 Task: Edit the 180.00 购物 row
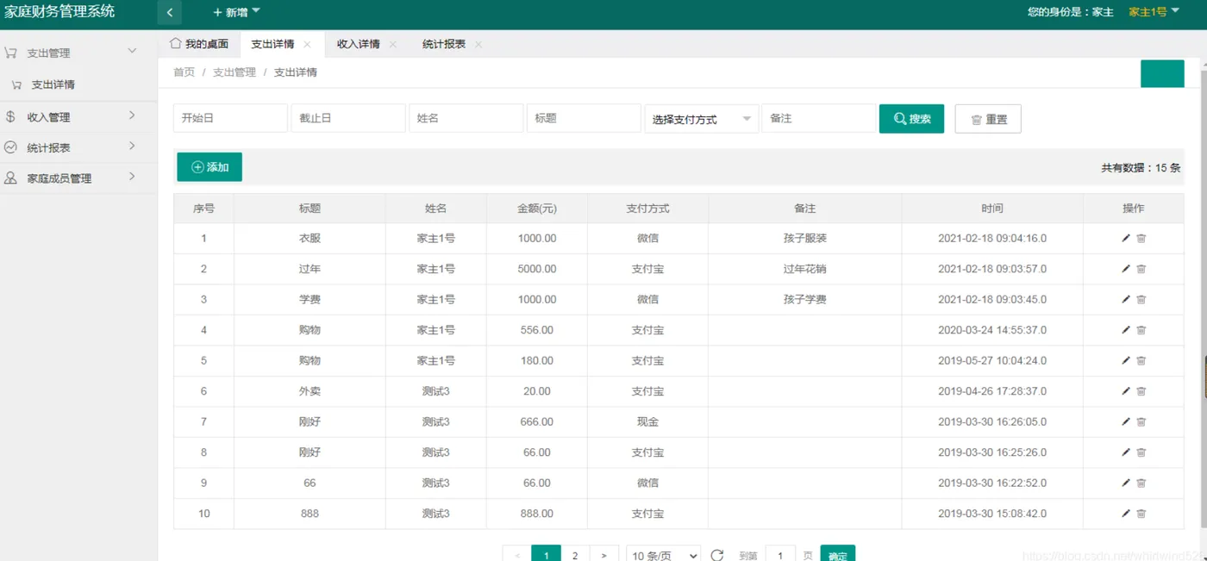pyautogui.click(x=1126, y=361)
